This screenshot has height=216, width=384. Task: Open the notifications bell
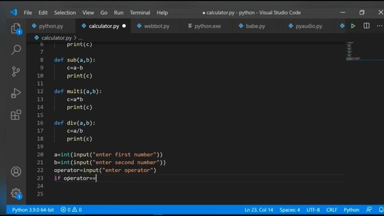pyautogui.click(x=381, y=210)
